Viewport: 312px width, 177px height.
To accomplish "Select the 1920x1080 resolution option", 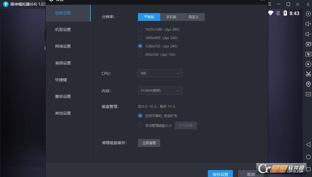I will click(140, 29).
